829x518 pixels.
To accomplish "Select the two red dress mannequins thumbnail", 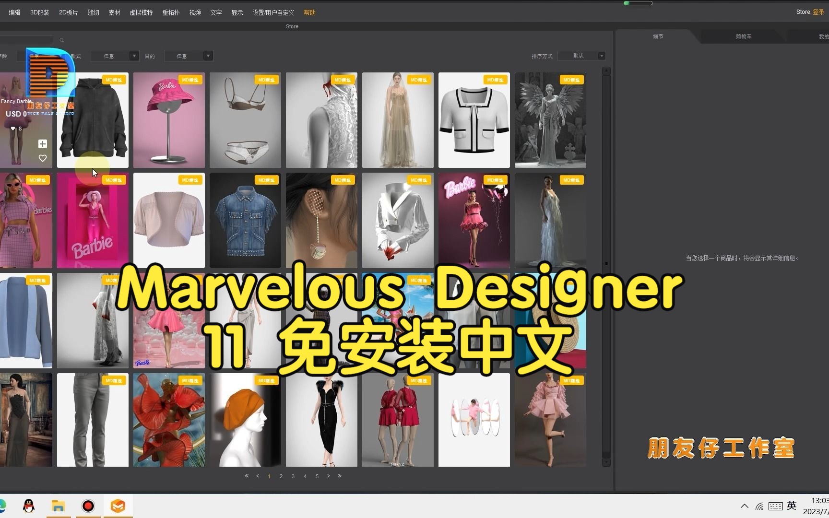I will 398,420.
